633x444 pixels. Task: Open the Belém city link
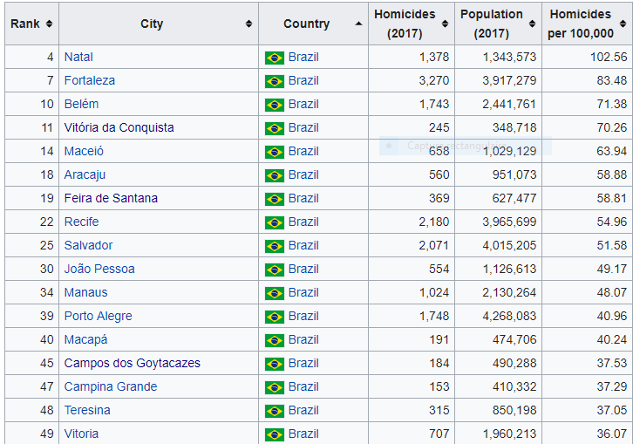tap(81, 104)
